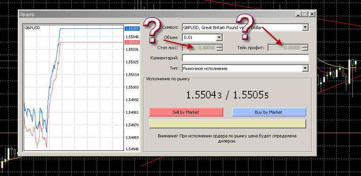Click the 1.54948 axis price on tick chart
This screenshot has height=176, width=361.
point(132,149)
